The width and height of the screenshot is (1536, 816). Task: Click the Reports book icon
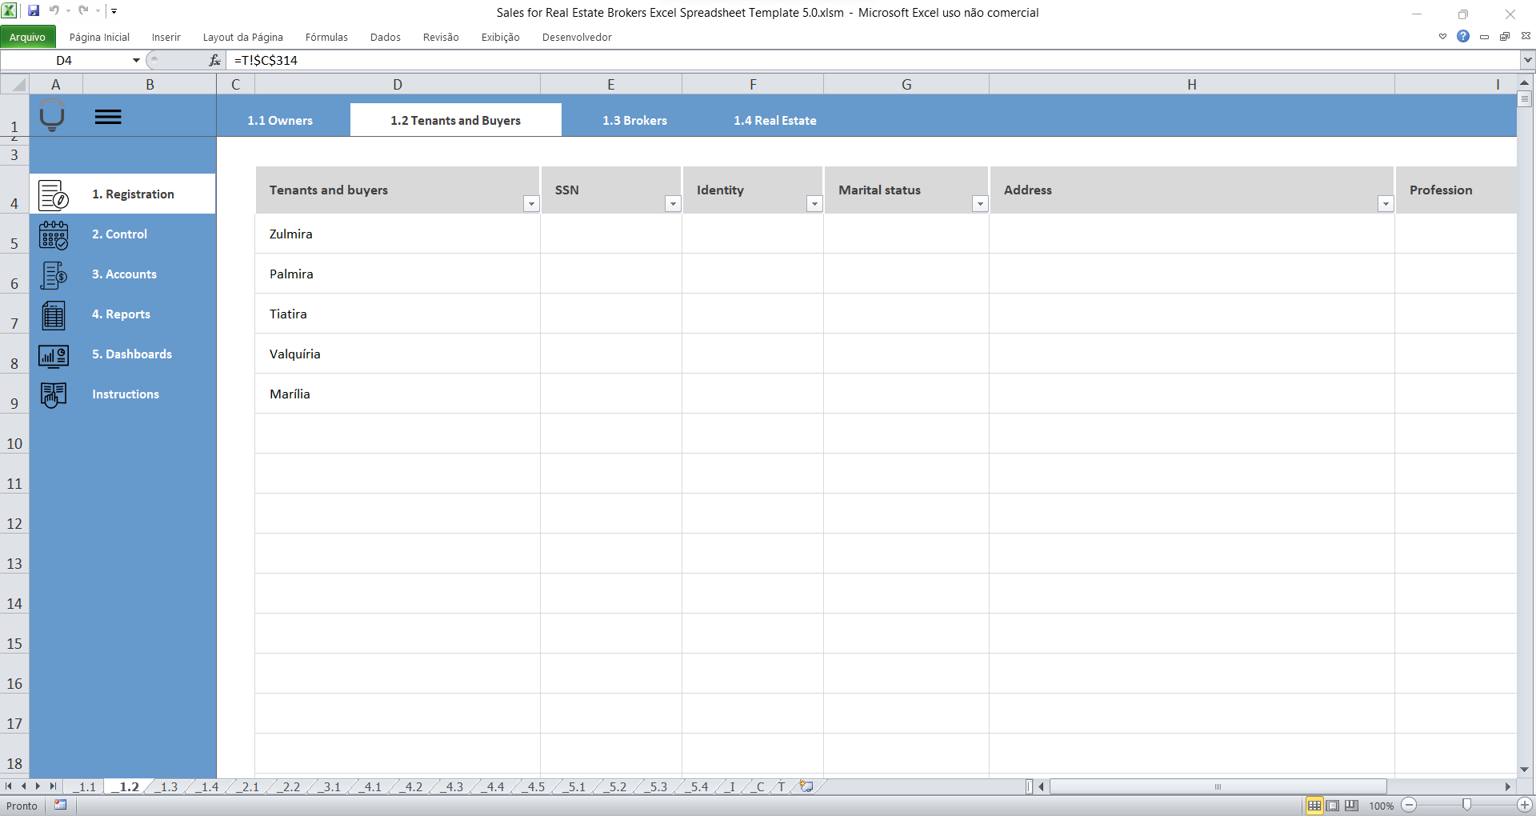[53, 315]
